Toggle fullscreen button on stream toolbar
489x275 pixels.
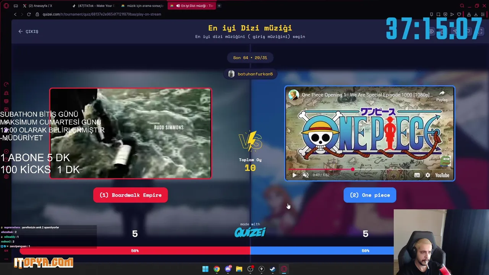(x=479, y=31)
